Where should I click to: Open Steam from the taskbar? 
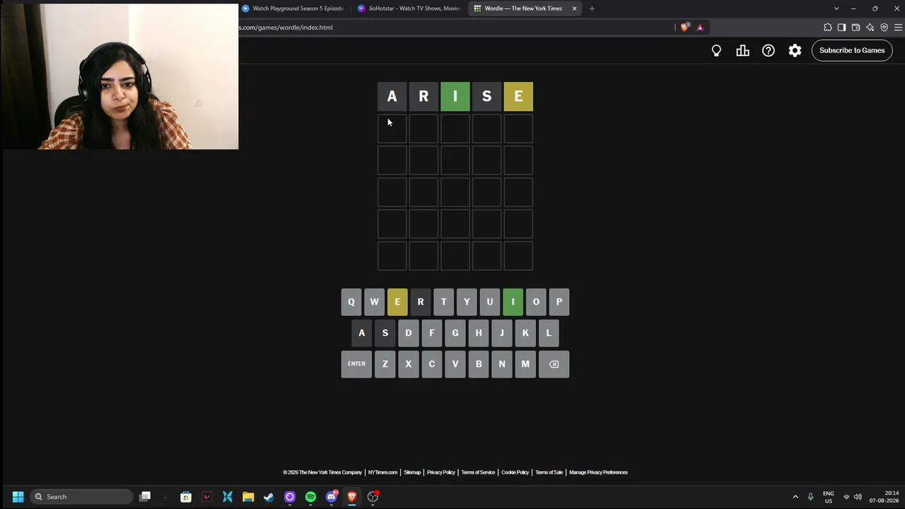269,497
